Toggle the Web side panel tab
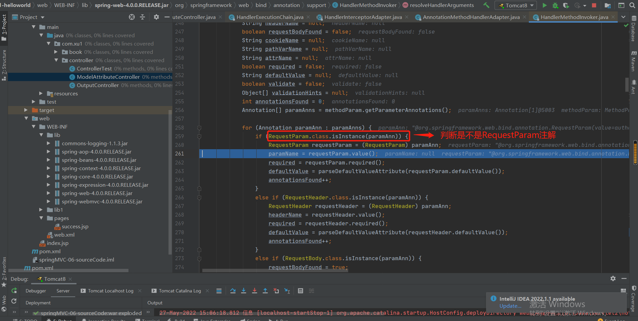This screenshot has width=638, height=321. click(x=4, y=303)
